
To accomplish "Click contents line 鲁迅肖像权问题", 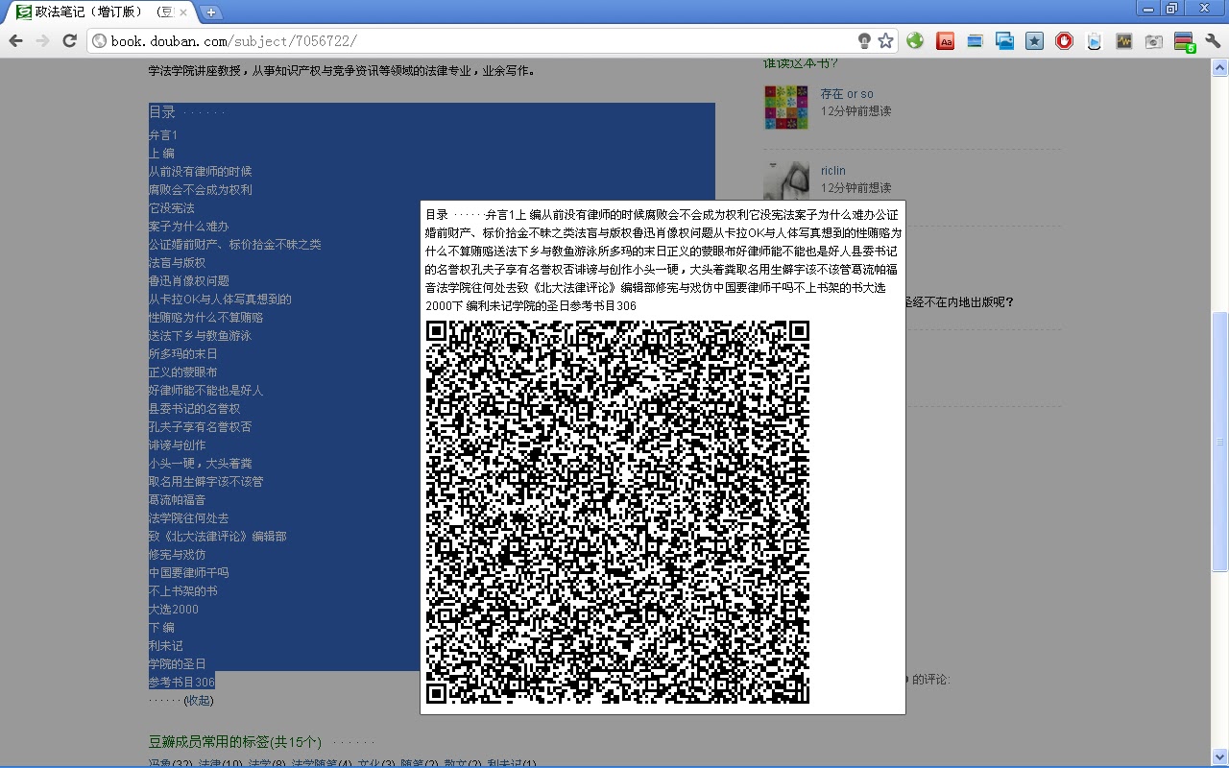I will 189,281.
